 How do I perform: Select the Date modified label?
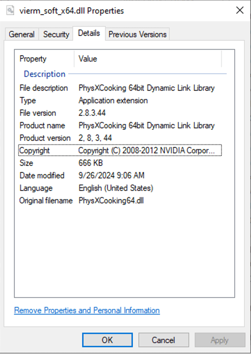pos(42,175)
